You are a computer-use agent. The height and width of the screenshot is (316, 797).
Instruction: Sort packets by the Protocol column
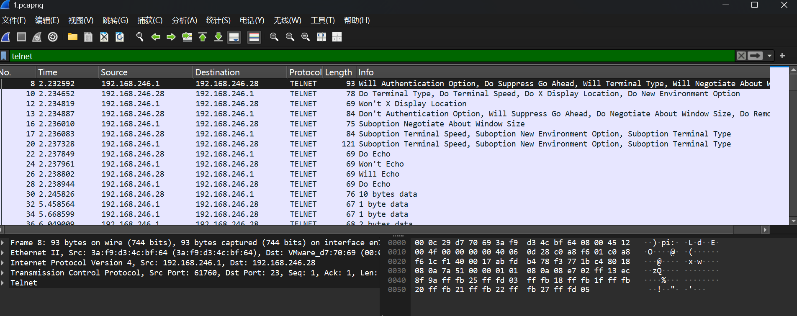305,72
